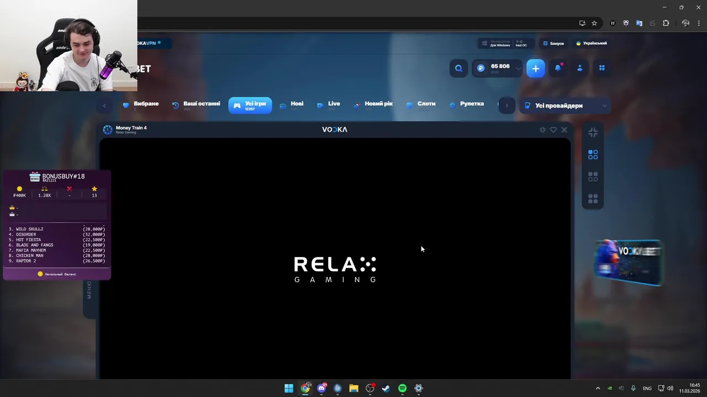The image size is (707, 397).
Task: Bookmark this page with star icon
Action: pos(594,23)
